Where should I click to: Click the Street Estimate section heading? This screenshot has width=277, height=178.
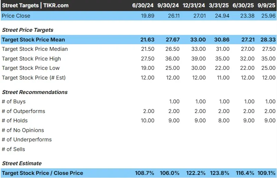tap(22, 163)
